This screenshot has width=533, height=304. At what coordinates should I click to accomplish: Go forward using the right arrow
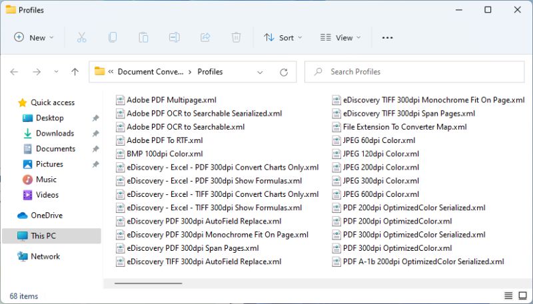click(x=37, y=72)
